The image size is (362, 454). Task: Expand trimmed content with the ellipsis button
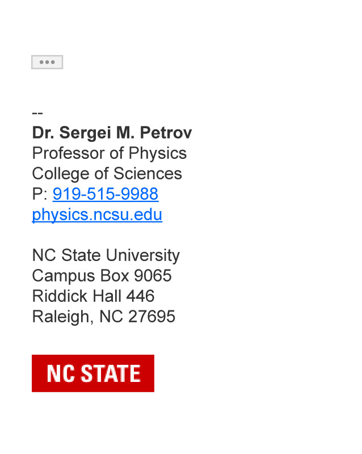coord(47,62)
